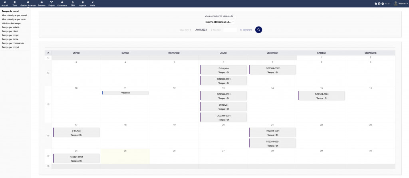Open the Outils wrench menu

click(x=92, y=4)
